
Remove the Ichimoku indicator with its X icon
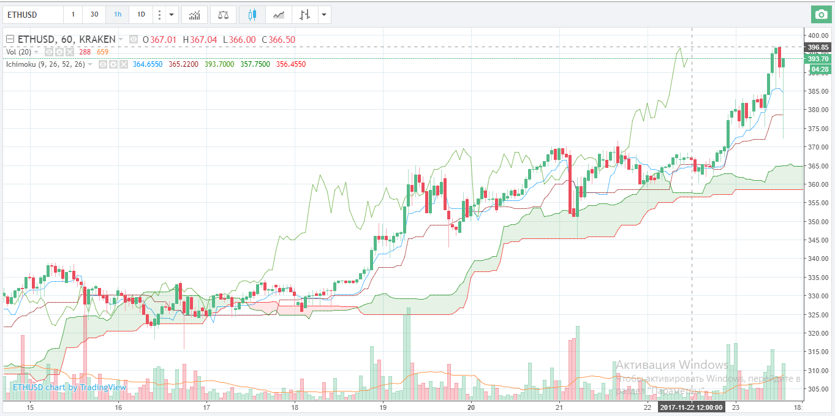pyautogui.click(x=123, y=64)
